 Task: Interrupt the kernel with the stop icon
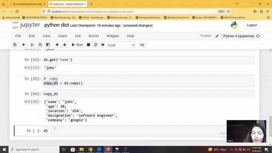pyautogui.click(x=88, y=45)
